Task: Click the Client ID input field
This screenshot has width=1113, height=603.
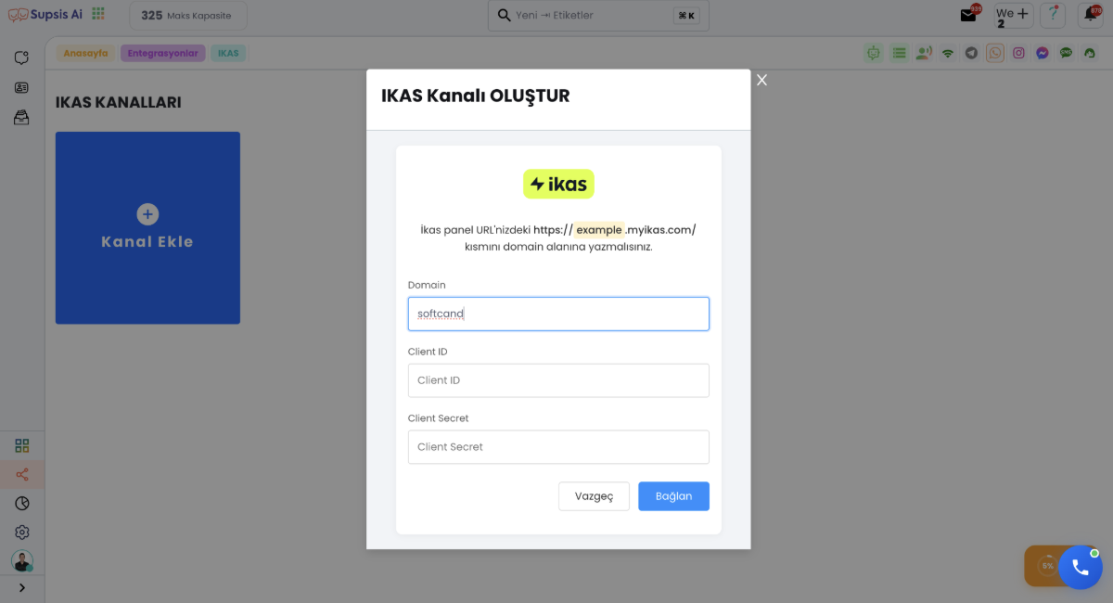Action: tap(558, 380)
